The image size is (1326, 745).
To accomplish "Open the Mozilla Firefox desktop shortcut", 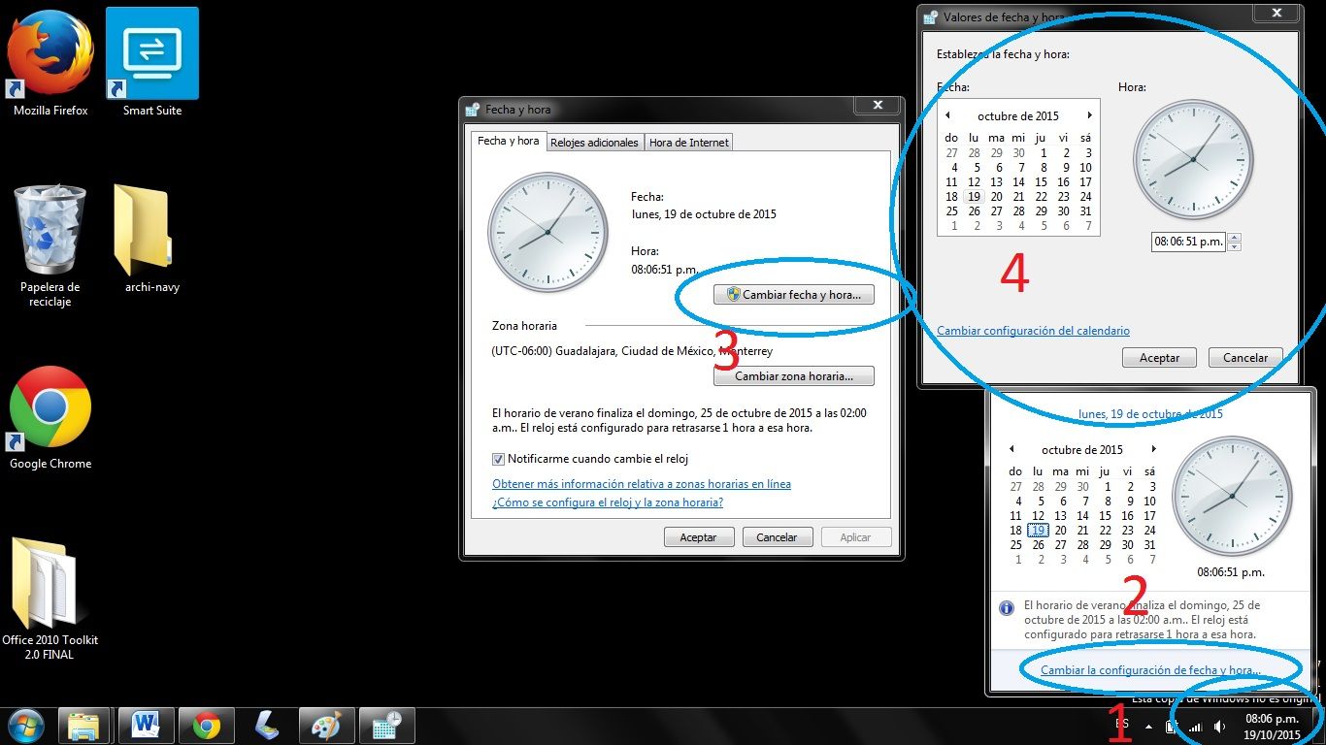I will pyautogui.click(x=50, y=61).
